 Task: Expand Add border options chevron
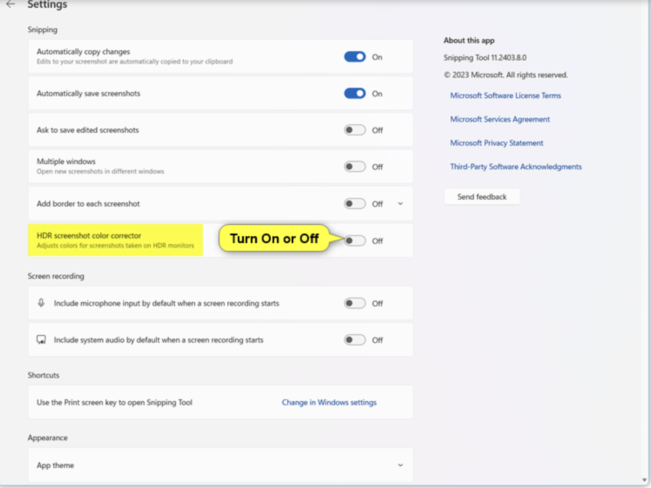coord(400,204)
